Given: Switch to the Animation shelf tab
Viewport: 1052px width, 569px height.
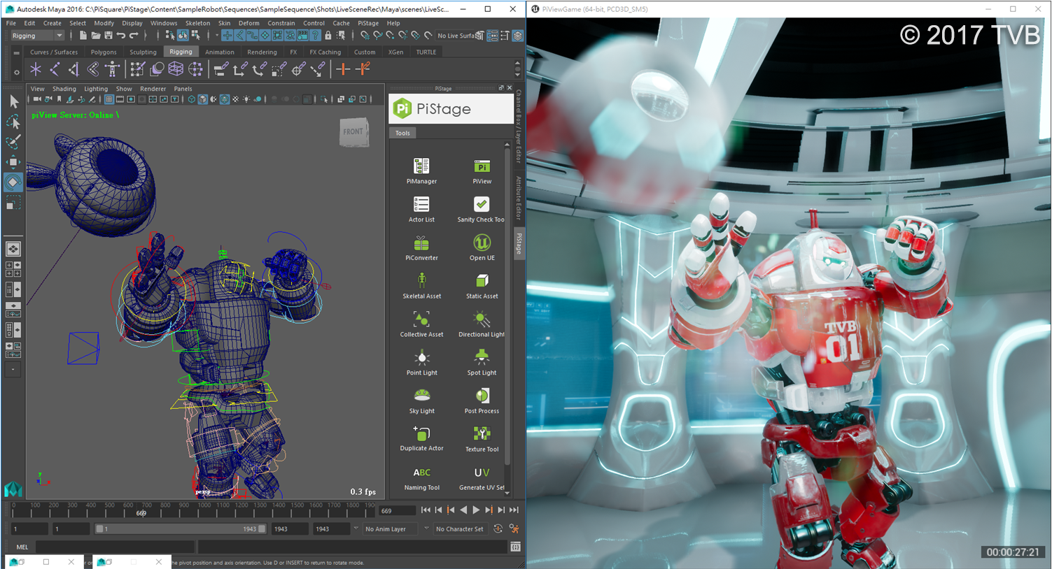Looking at the screenshot, I should 220,52.
